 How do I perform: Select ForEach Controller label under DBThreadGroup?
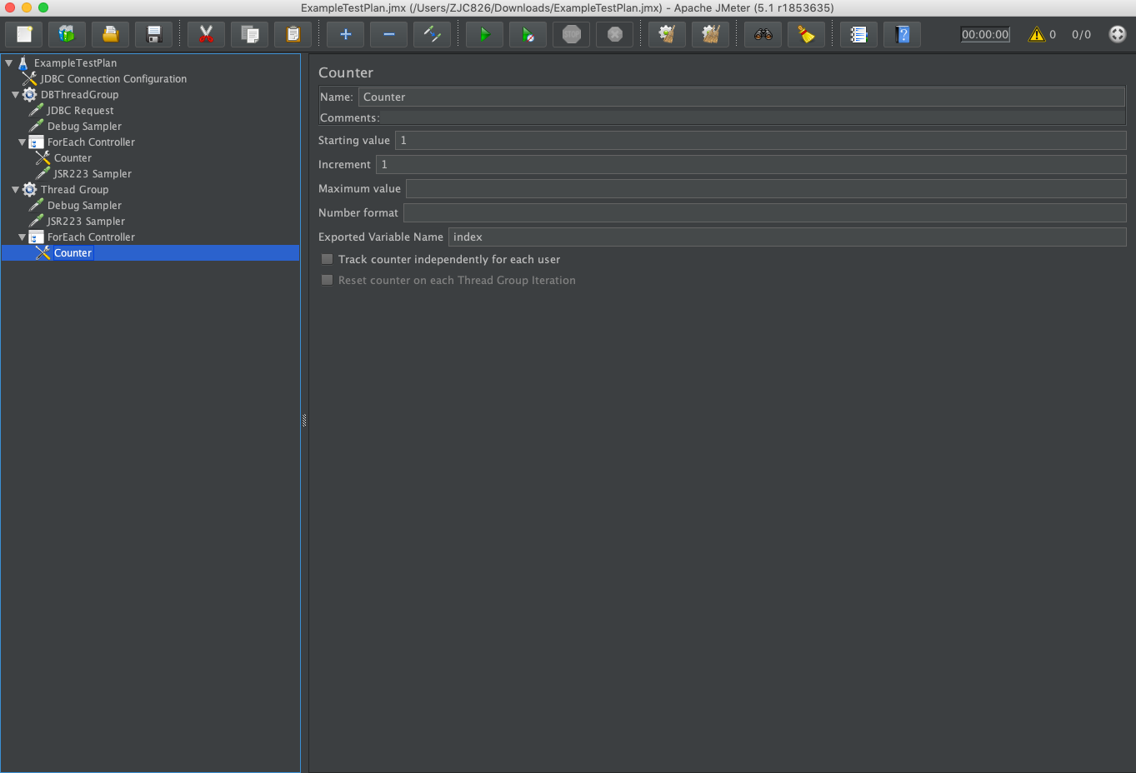click(91, 142)
